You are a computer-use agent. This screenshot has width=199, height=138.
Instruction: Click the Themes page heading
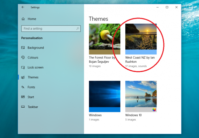click(99, 19)
